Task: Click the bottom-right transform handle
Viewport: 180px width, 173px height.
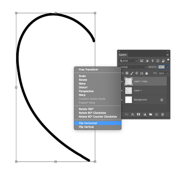Action: click(95, 162)
